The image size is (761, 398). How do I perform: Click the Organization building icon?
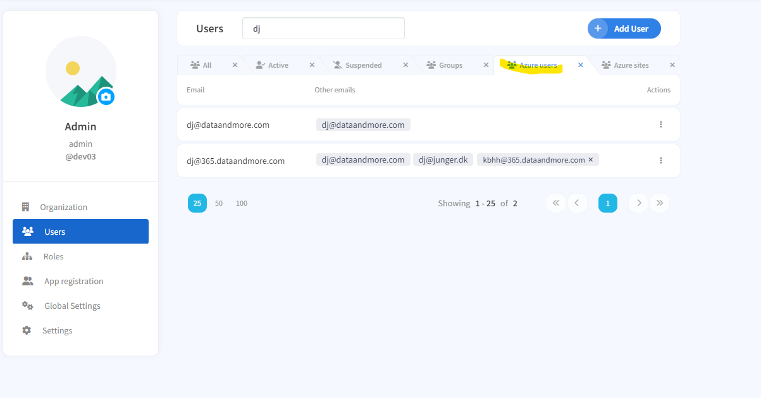point(25,207)
